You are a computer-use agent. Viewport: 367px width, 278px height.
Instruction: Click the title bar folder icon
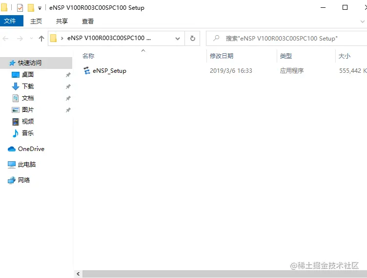click(x=4, y=7)
